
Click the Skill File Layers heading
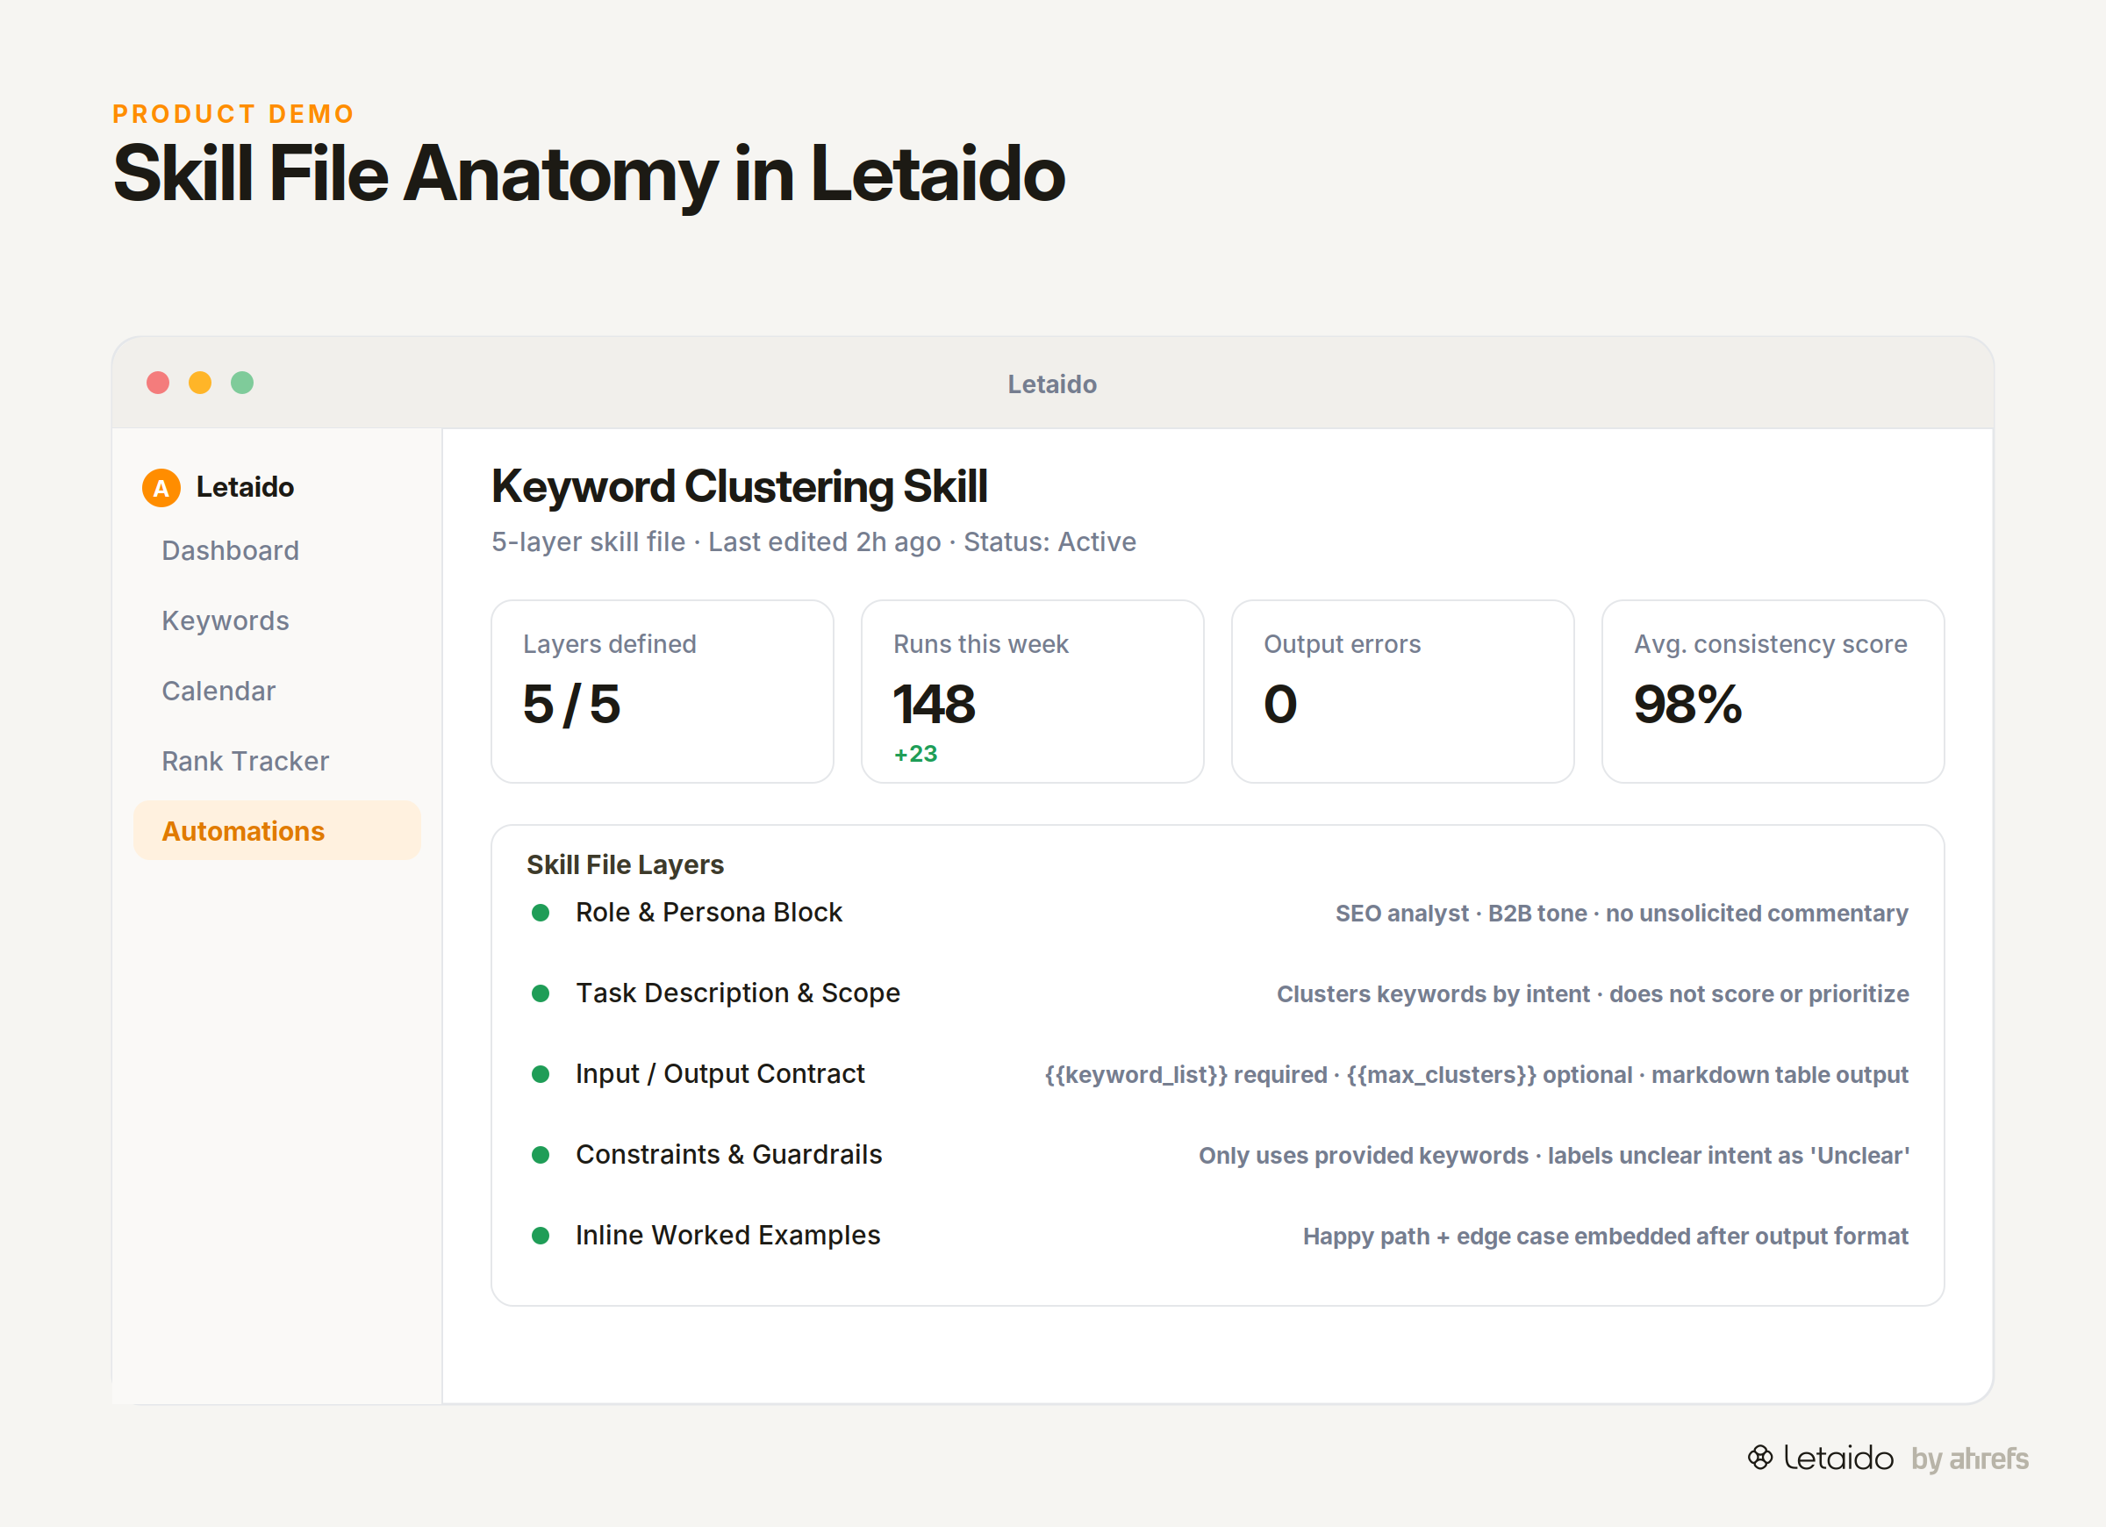pos(625,864)
